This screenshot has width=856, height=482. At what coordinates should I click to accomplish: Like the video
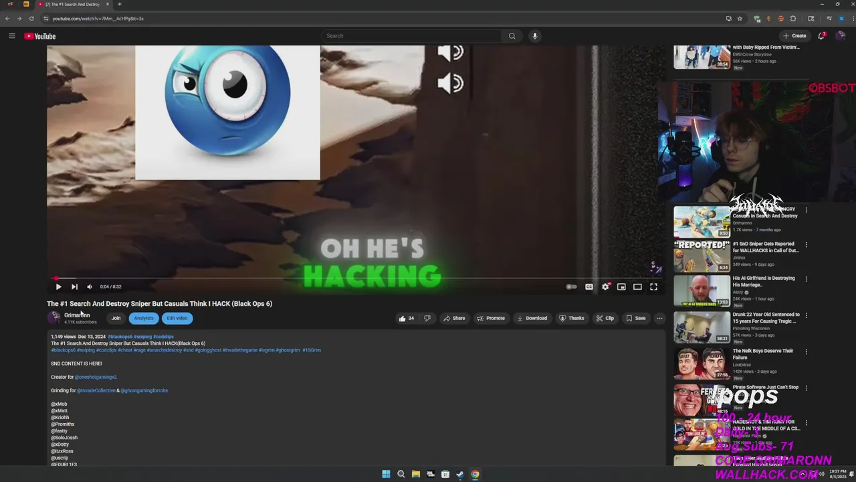[406, 319]
